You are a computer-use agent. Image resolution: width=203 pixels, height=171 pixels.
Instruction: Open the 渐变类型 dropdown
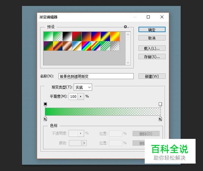(83, 87)
